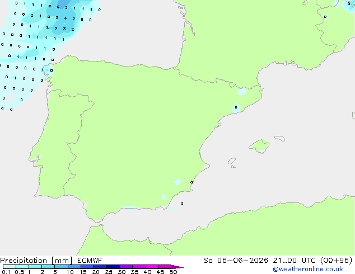Click the "6" precipitation value over the Atlantic
355x274 pixels.
tap(58, 7)
